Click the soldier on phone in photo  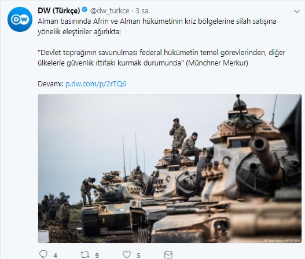178,133
